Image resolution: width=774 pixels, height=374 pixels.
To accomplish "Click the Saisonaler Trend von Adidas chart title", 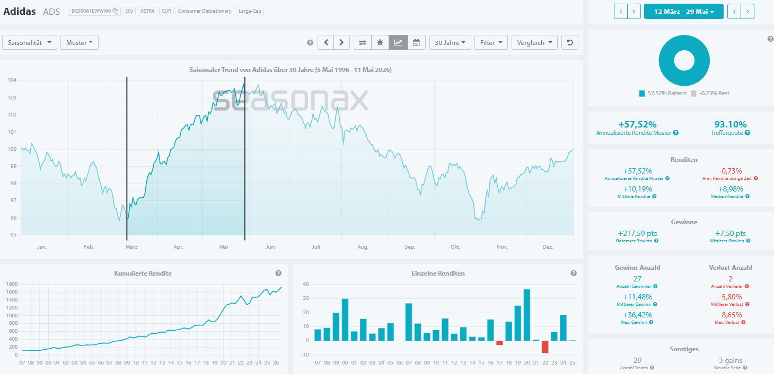I will pyautogui.click(x=291, y=69).
